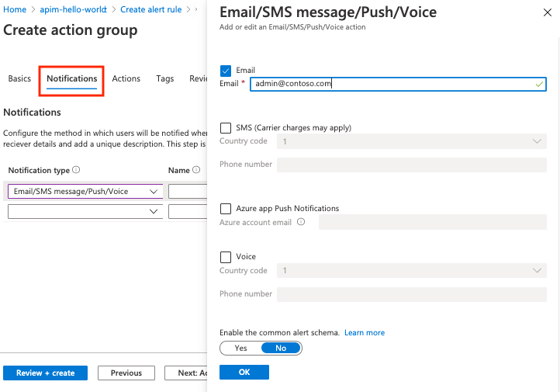Expand Voice Country code dropdown
The image size is (560, 392).
pyautogui.click(x=411, y=270)
